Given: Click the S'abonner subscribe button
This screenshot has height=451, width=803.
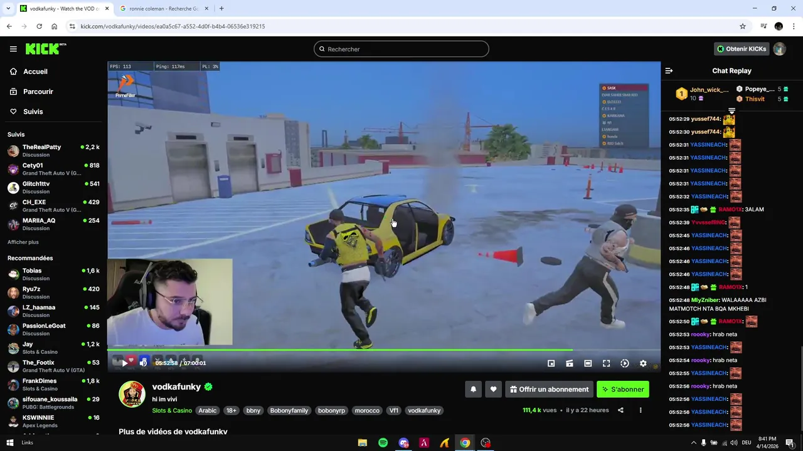Looking at the screenshot, I should (623, 390).
